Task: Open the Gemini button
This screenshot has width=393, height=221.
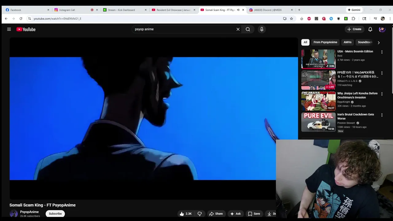Action: coord(354,10)
